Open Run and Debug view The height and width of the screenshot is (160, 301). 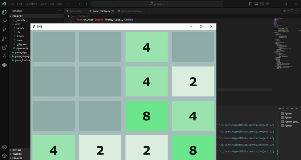(4, 38)
